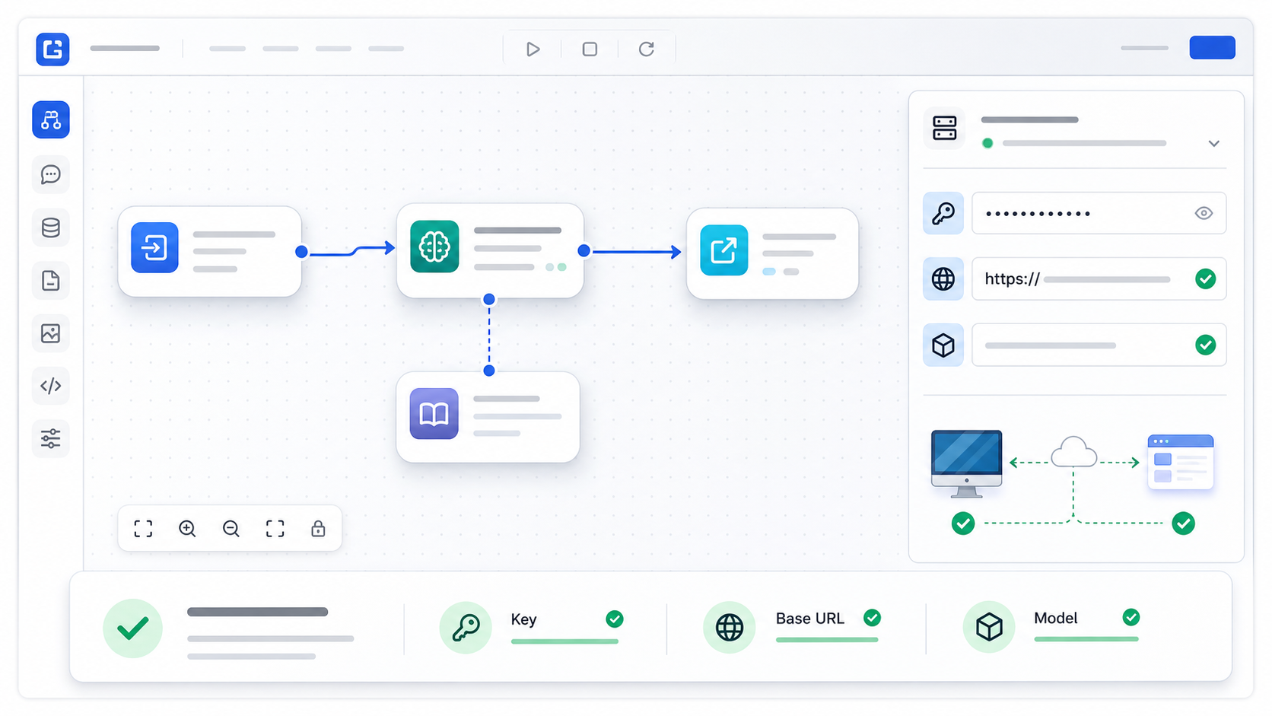The image size is (1272, 716).
Task: Click the green check in model field
Action: [x=1206, y=345]
